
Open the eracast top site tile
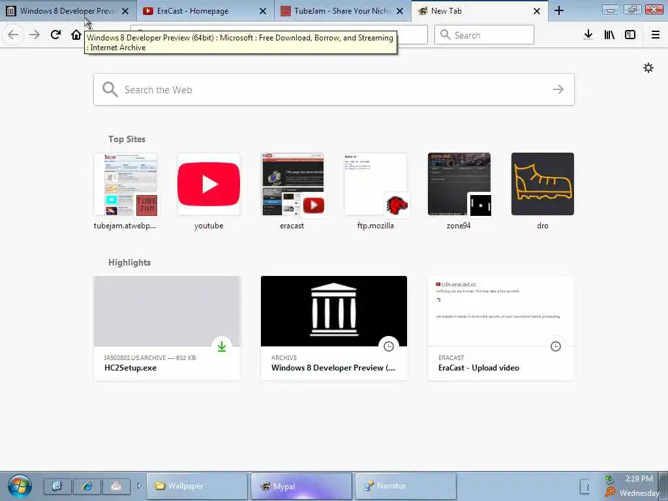(292, 191)
